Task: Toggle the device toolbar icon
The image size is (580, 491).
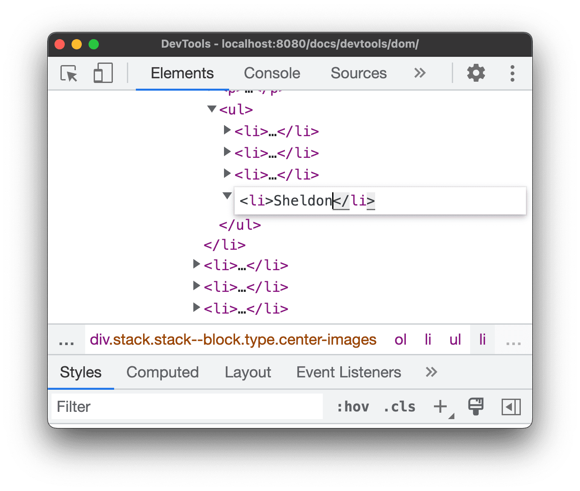Action: tap(103, 73)
